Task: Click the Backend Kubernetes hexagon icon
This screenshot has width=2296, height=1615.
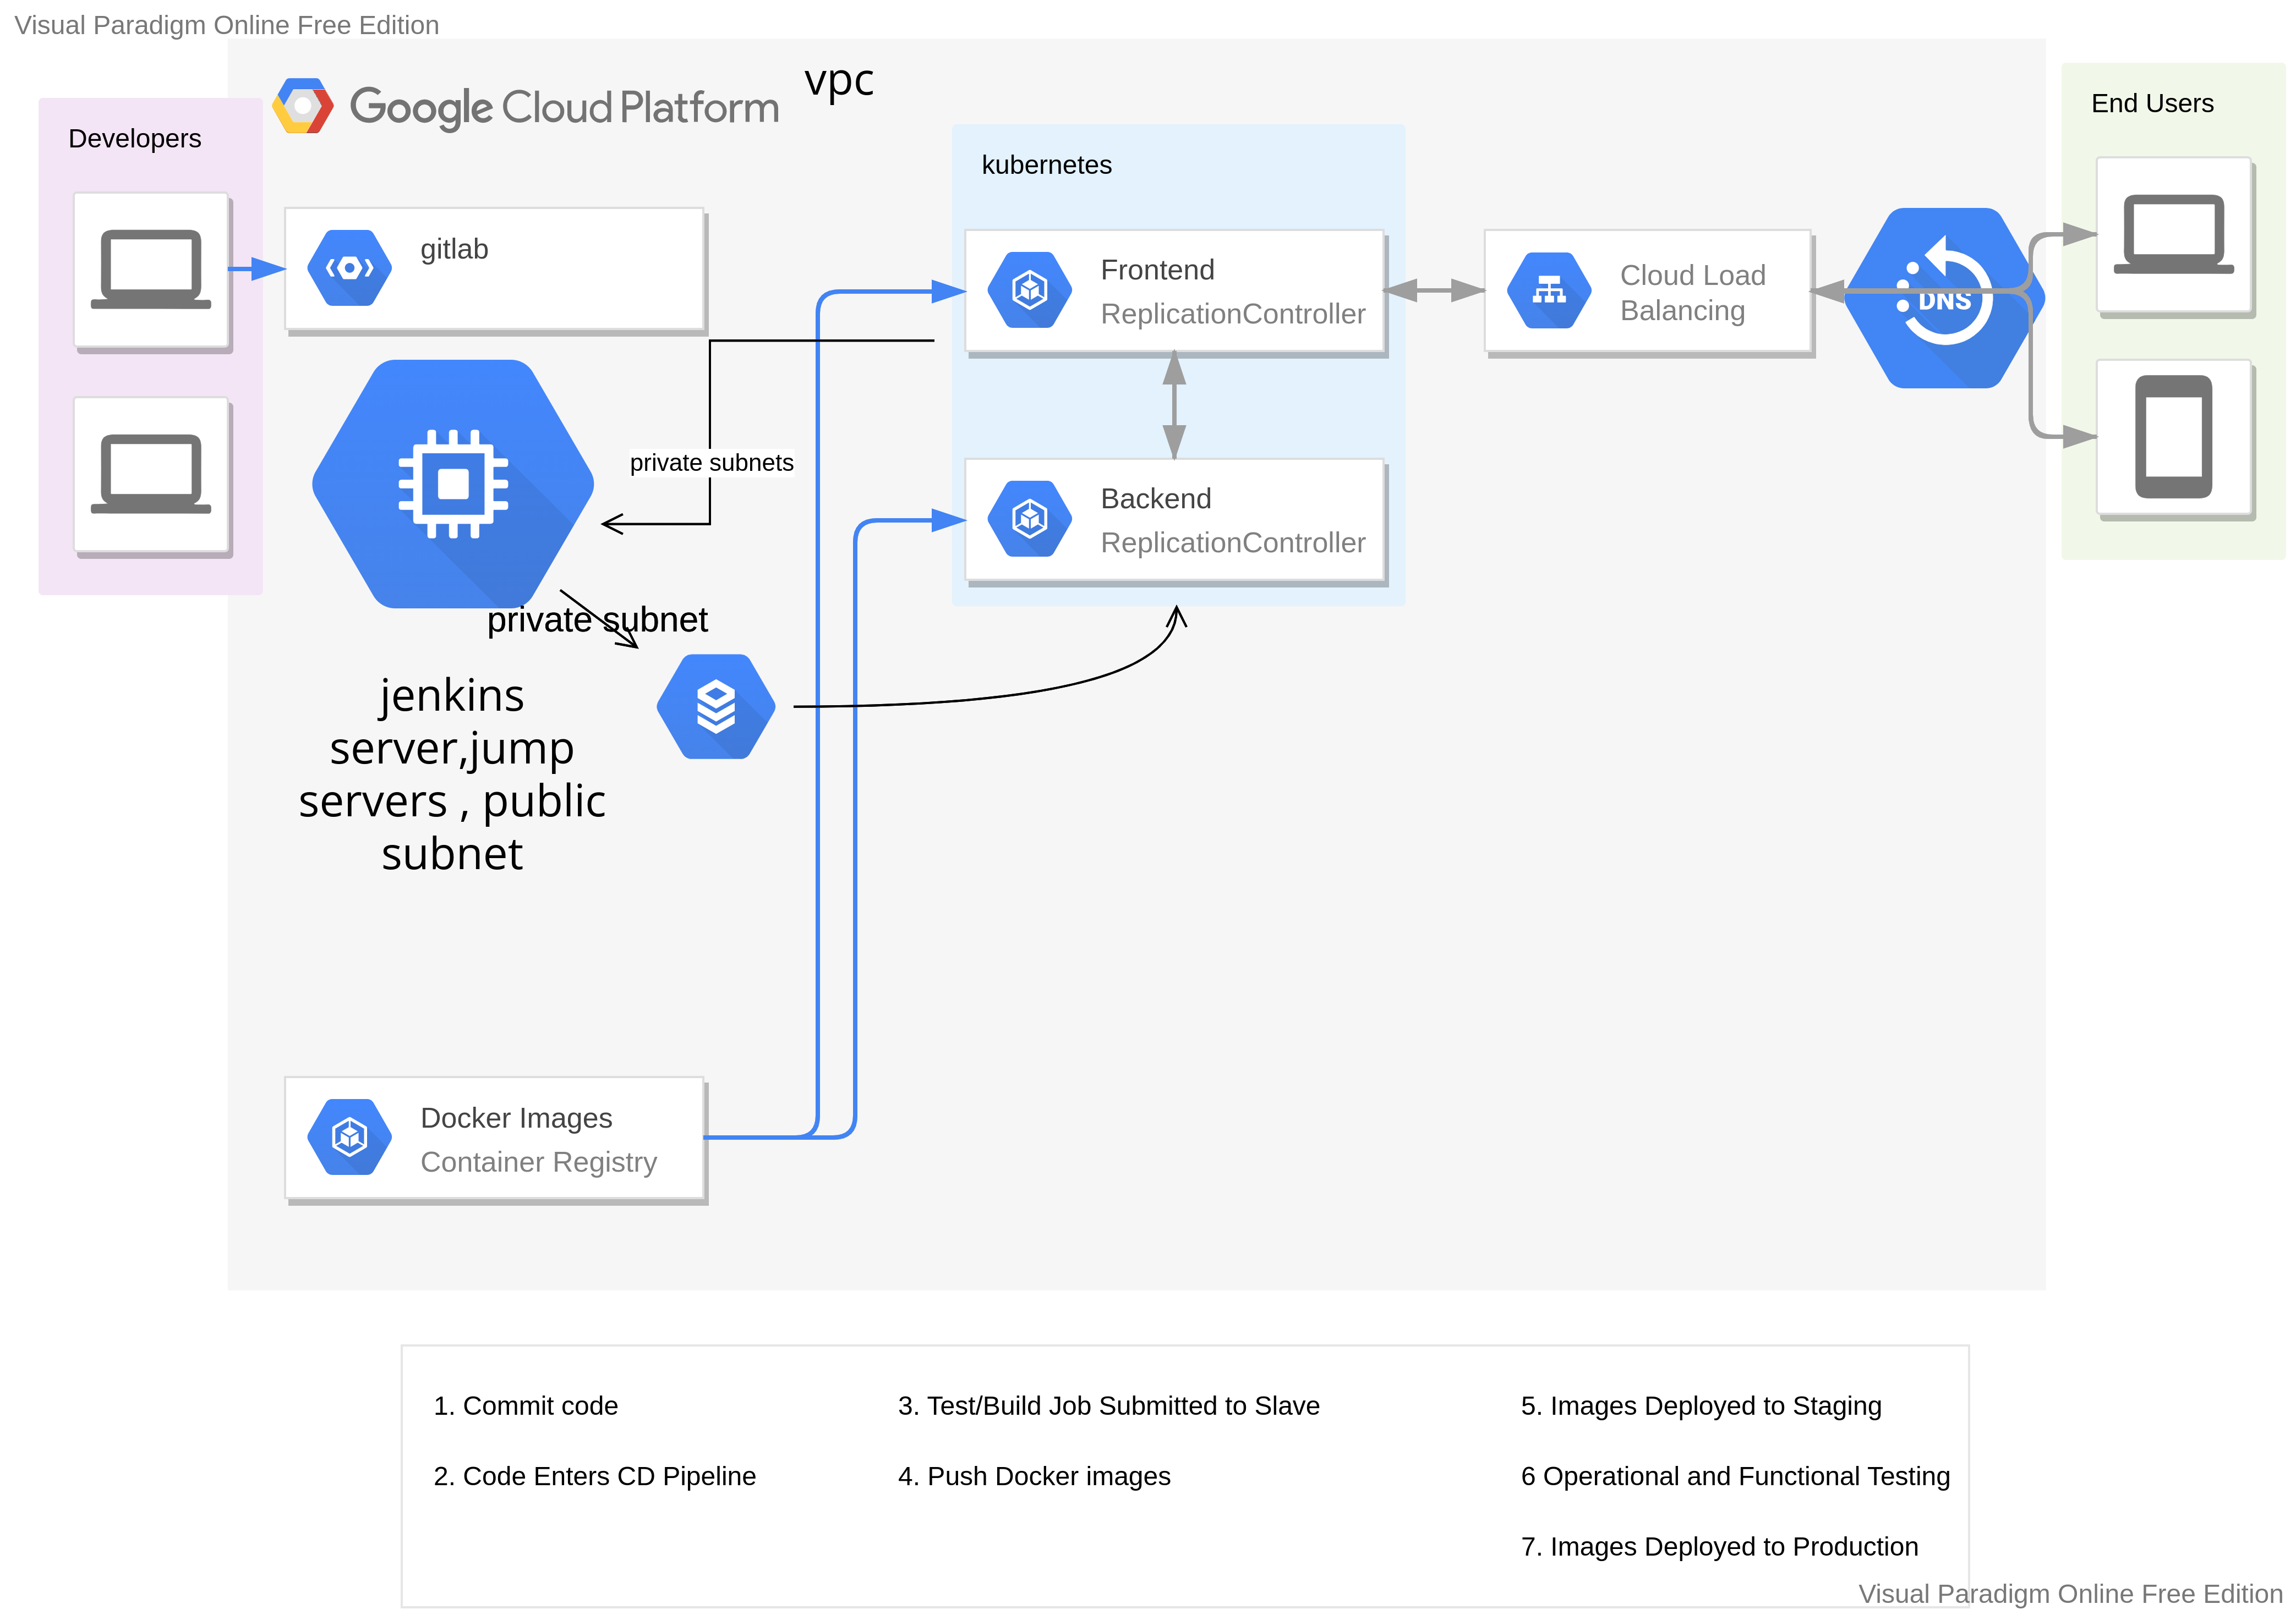Action: [x=1029, y=519]
